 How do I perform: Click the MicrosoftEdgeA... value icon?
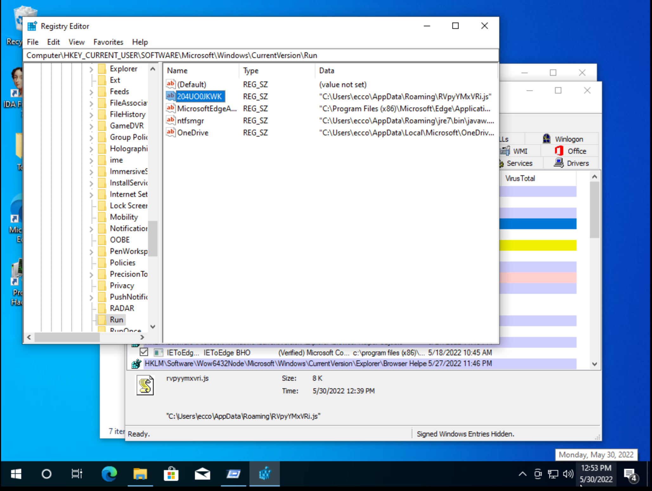(x=171, y=108)
